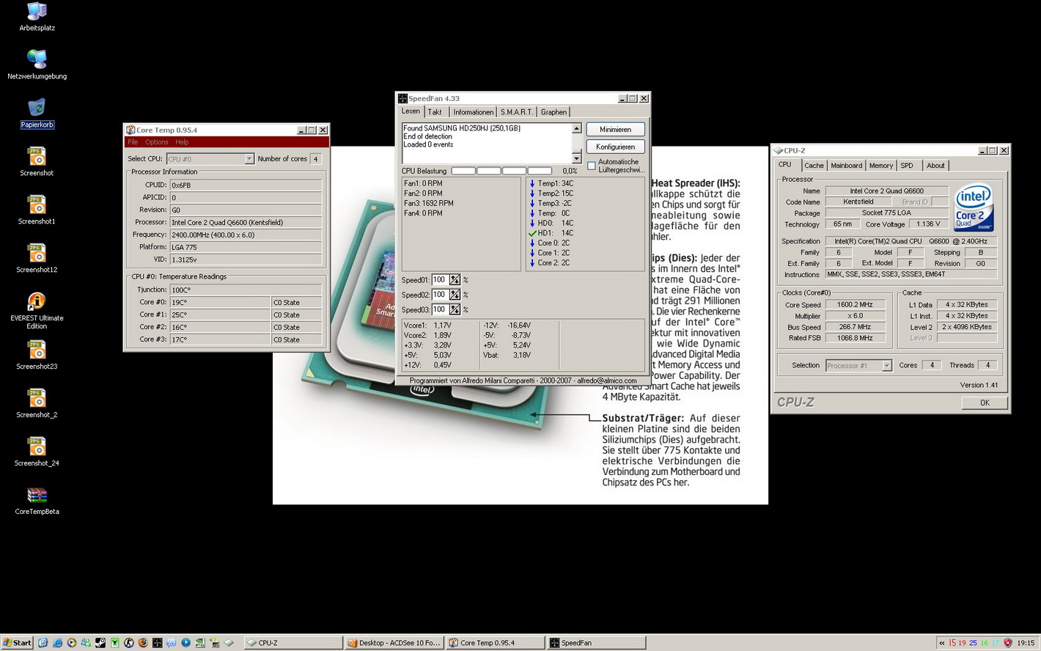Open the Help menu in Core Temp

[182, 142]
